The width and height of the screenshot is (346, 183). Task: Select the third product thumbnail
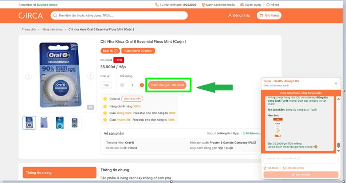60,123
